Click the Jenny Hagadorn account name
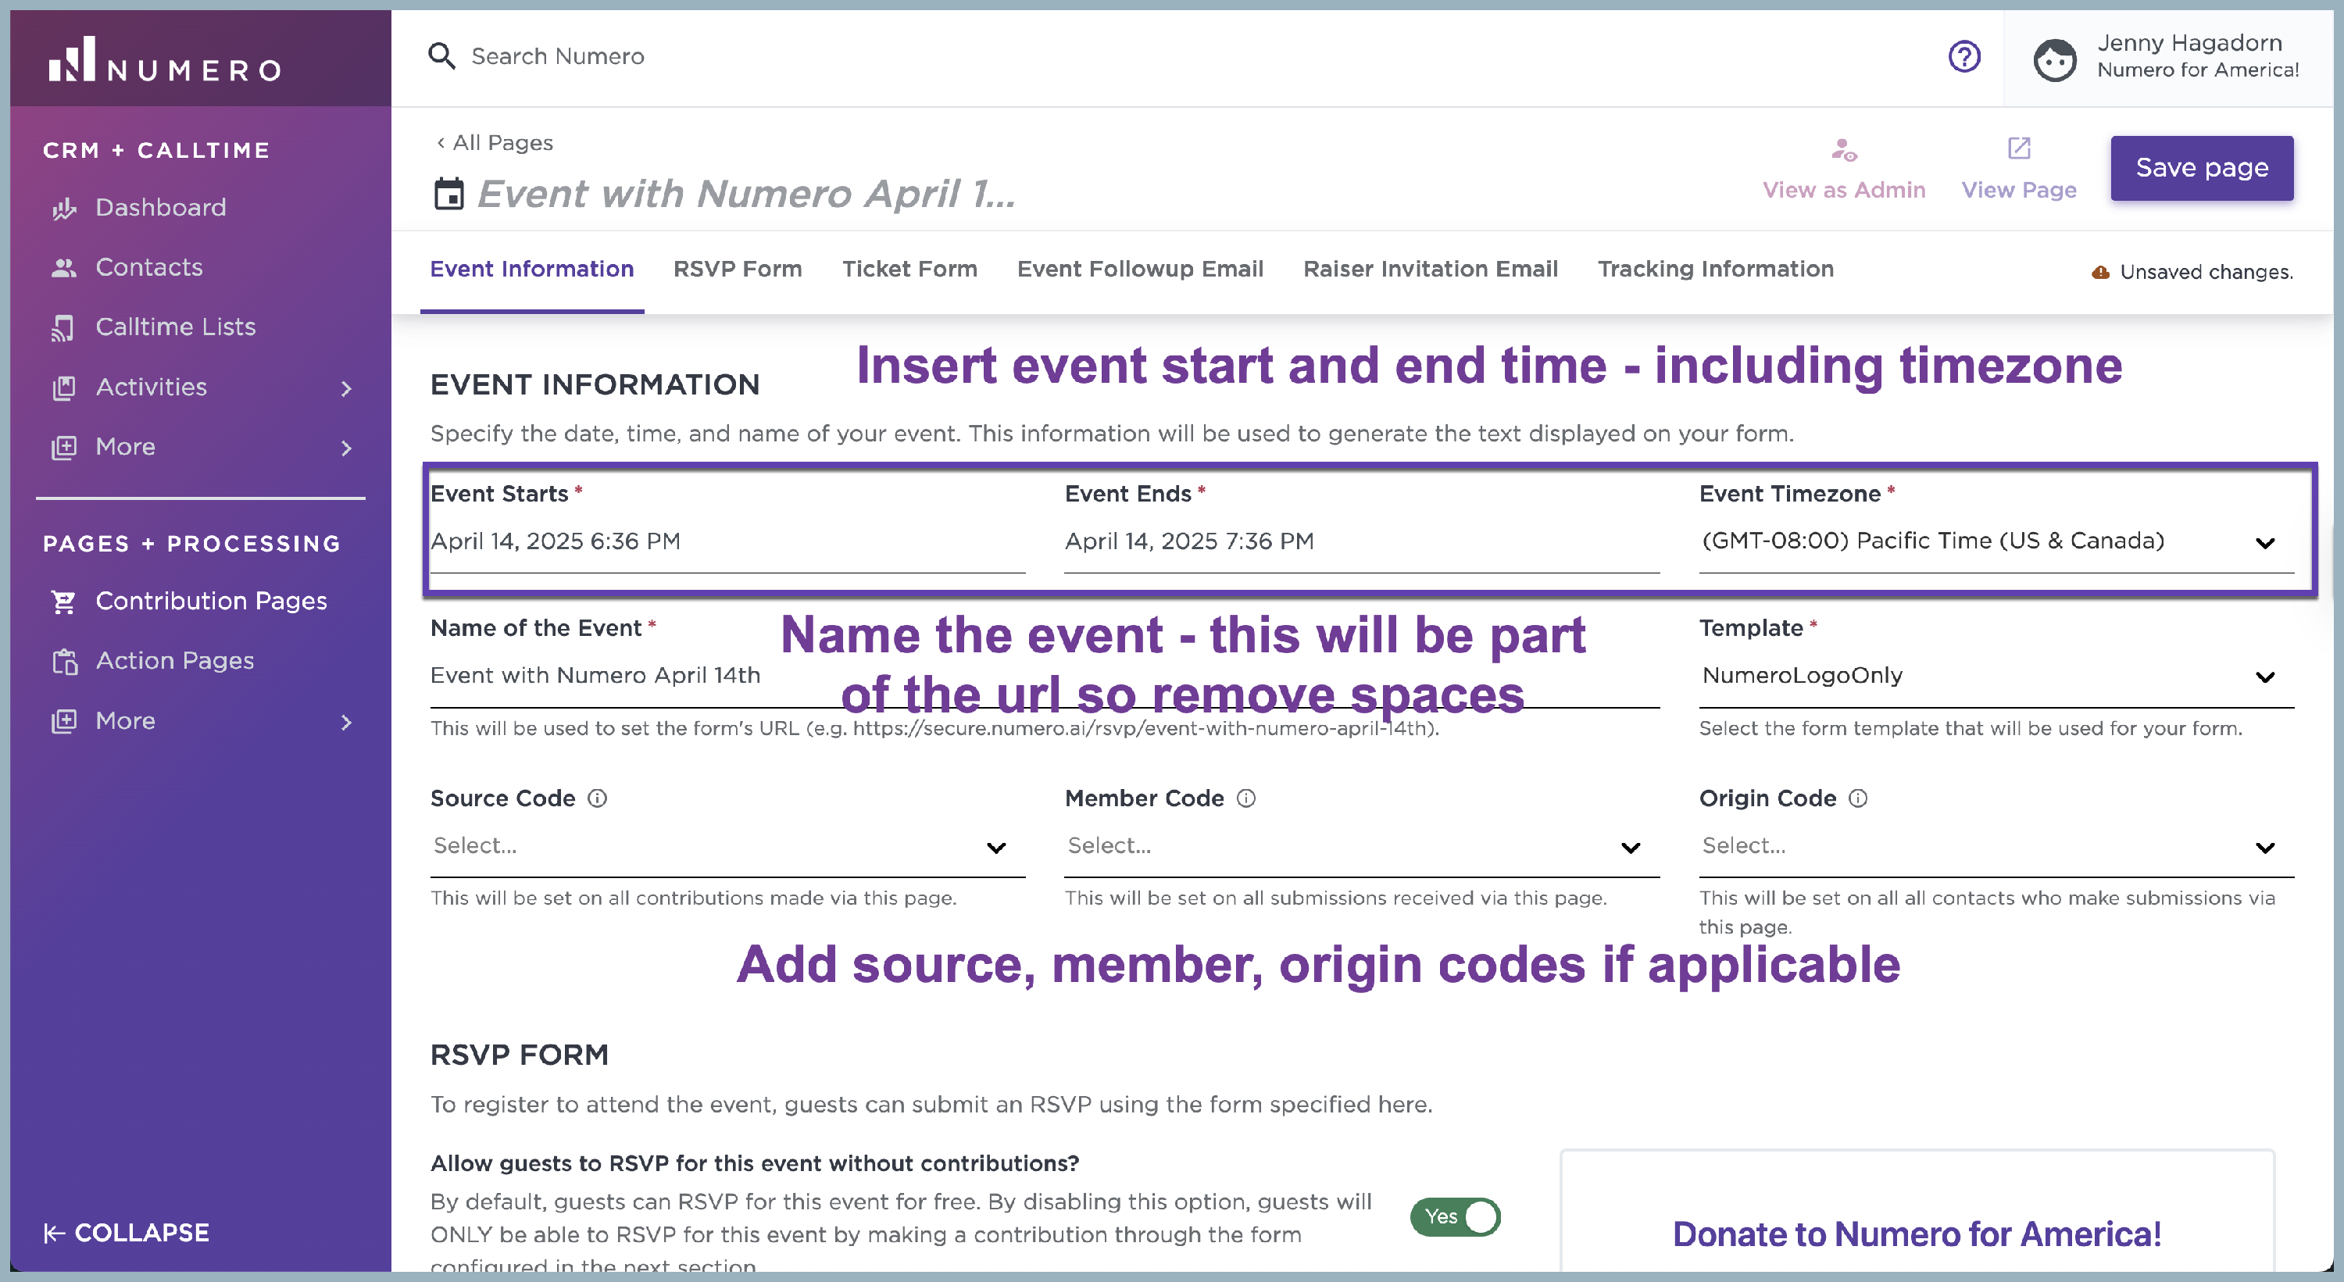This screenshot has height=1282, width=2344. tap(2189, 43)
